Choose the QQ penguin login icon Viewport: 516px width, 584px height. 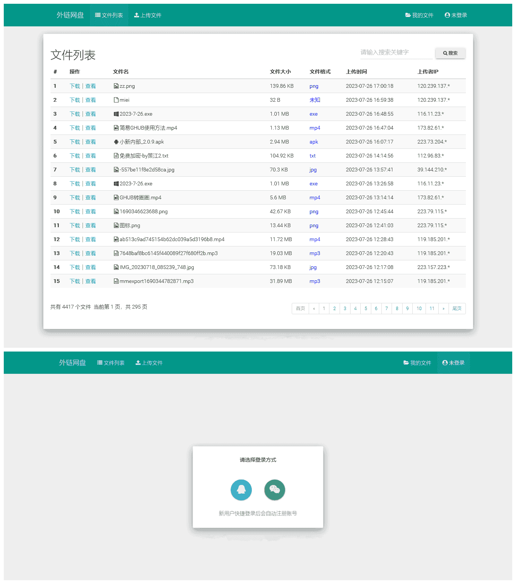(241, 490)
